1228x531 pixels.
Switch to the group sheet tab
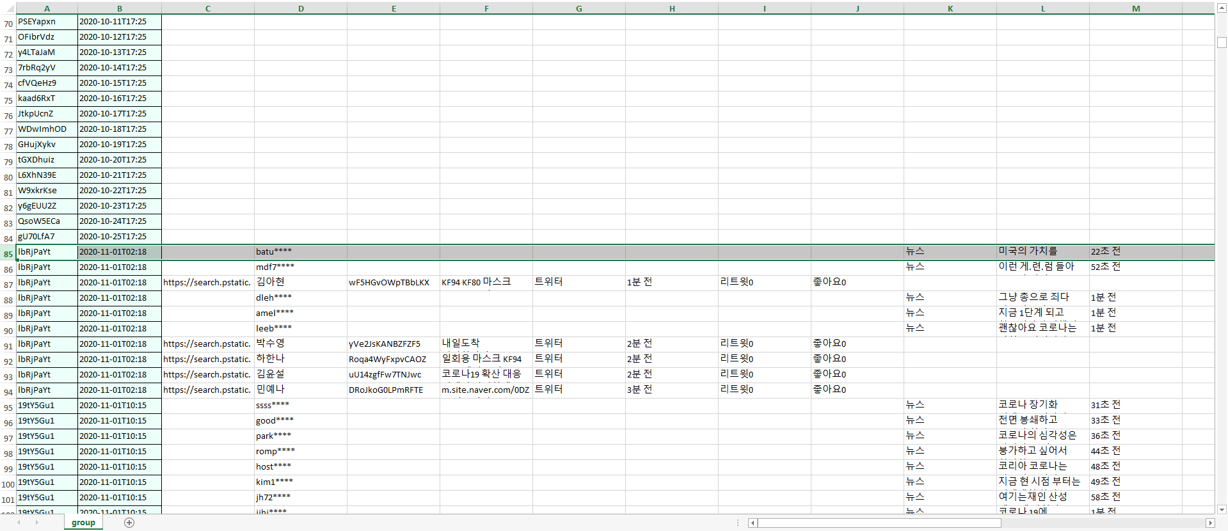pos(83,523)
